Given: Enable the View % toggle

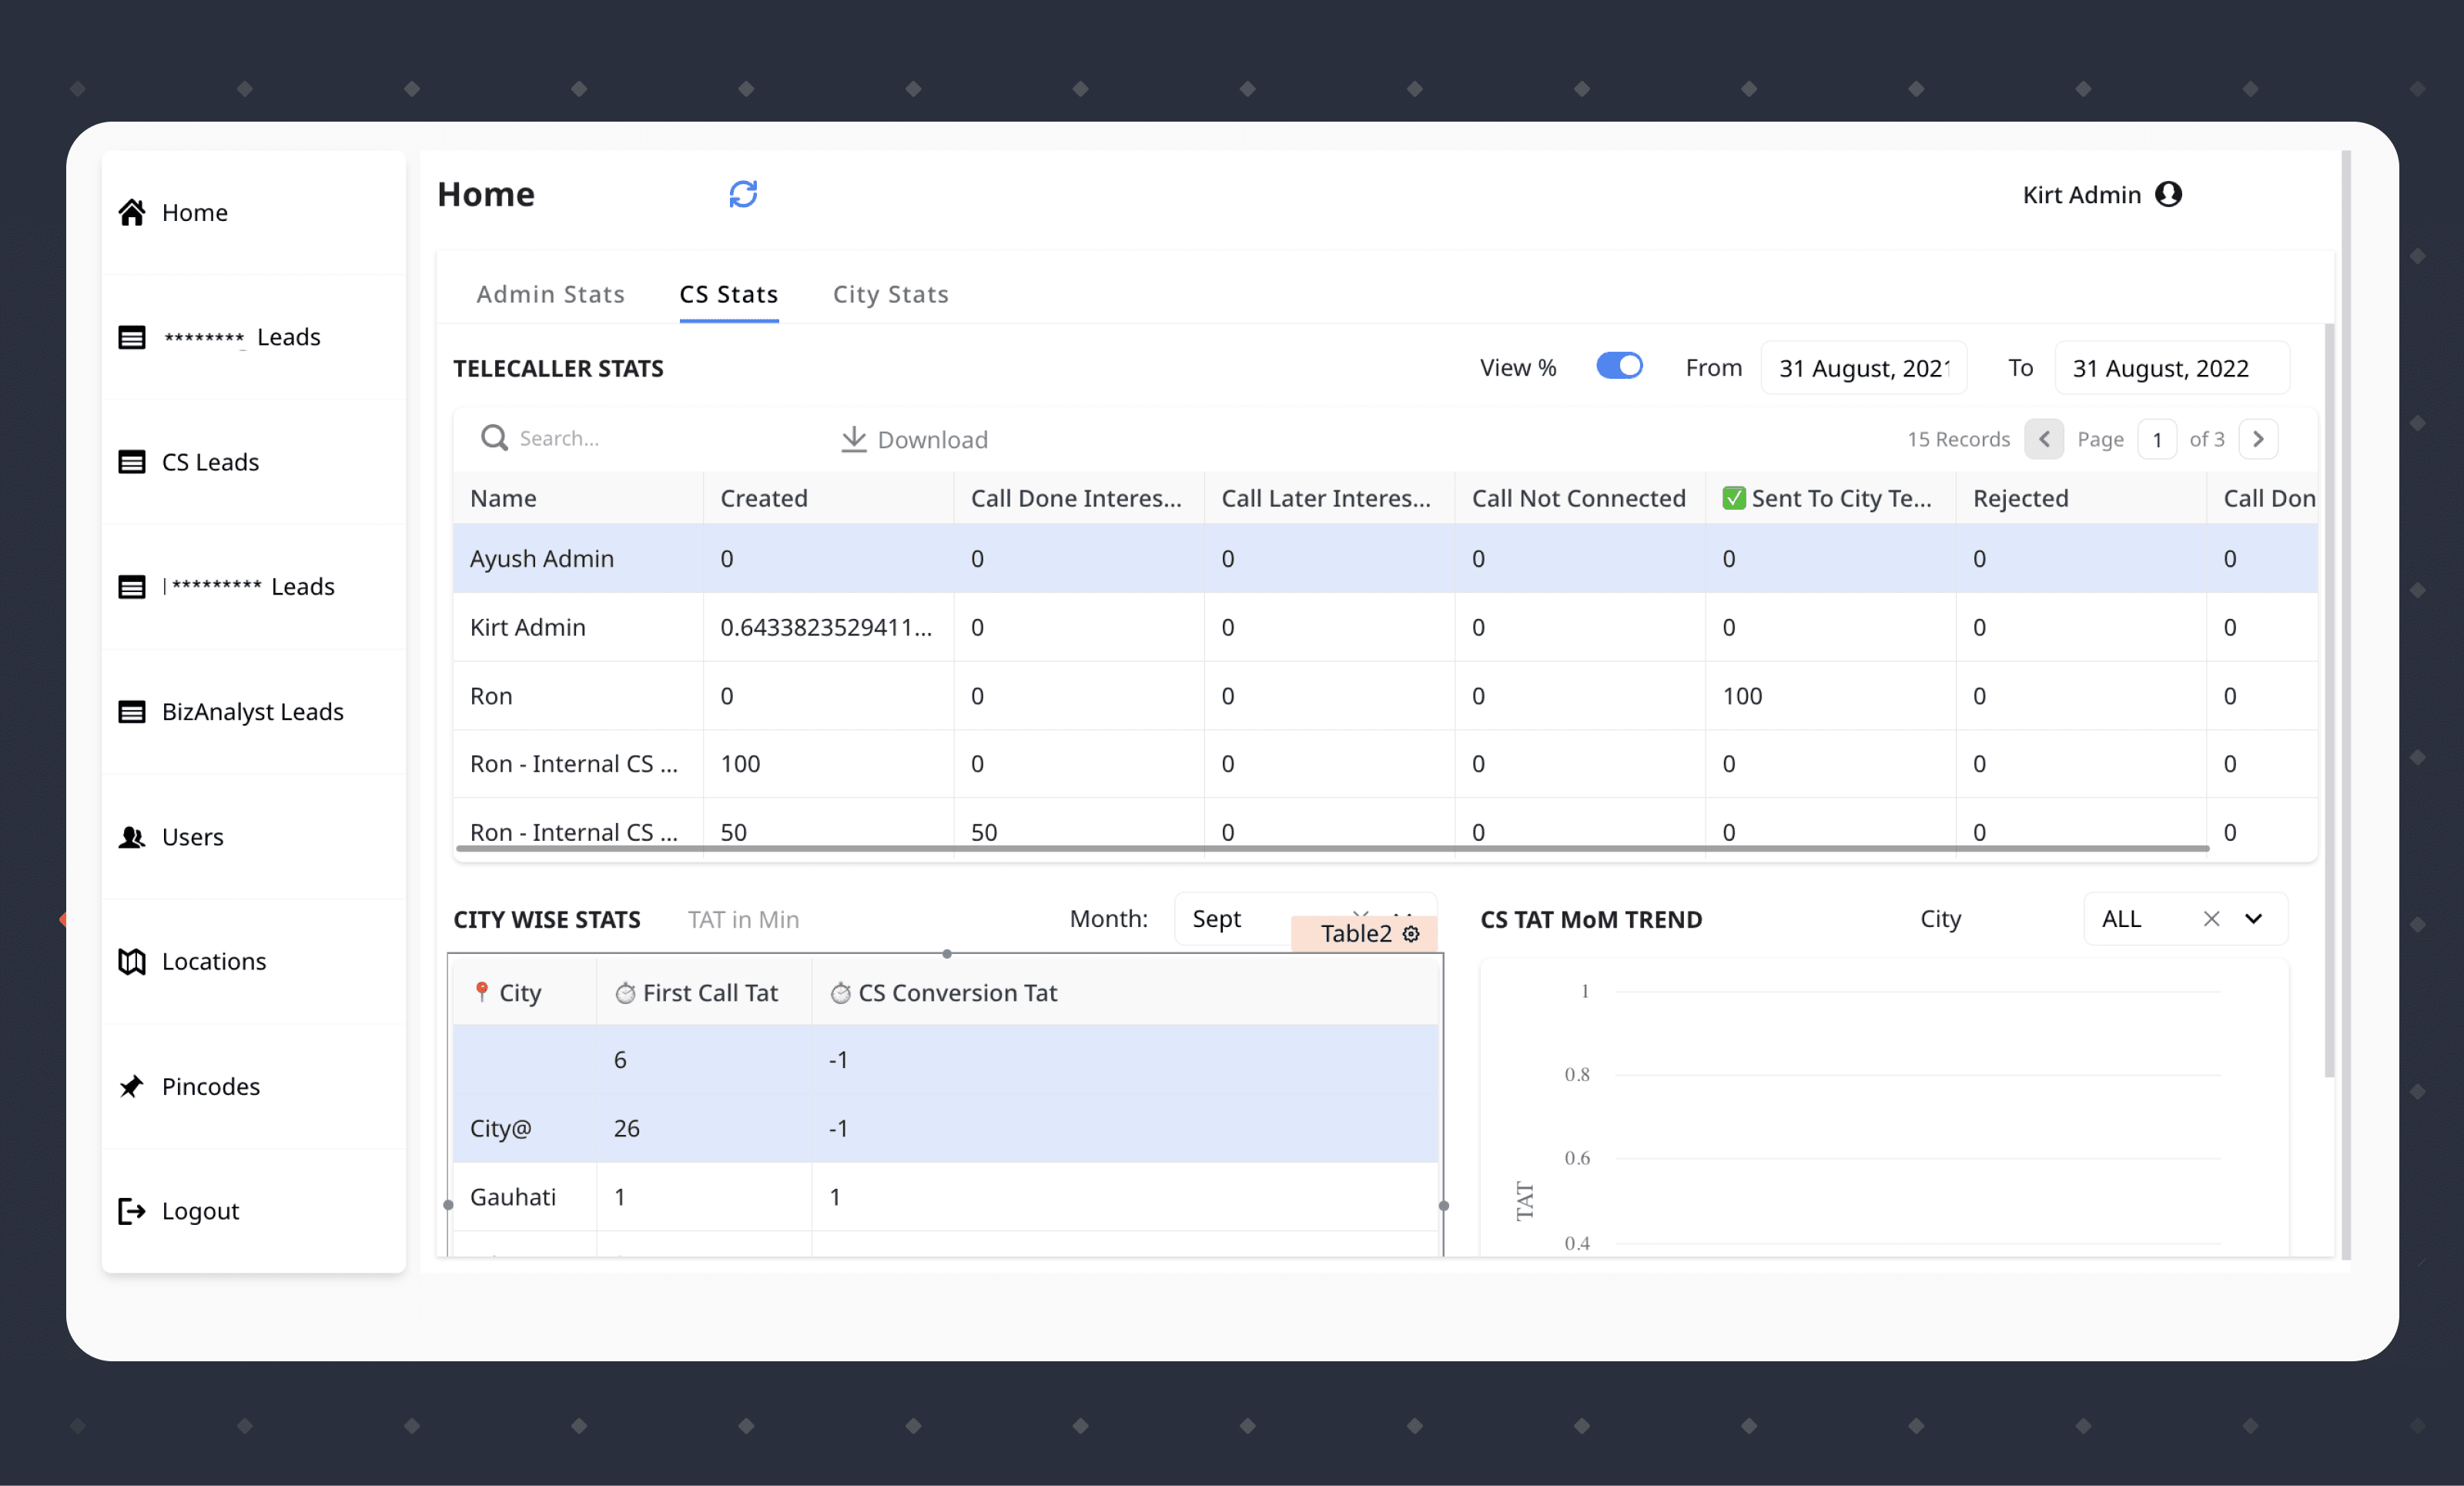Looking at the screenshot, I should [1619, 366].
